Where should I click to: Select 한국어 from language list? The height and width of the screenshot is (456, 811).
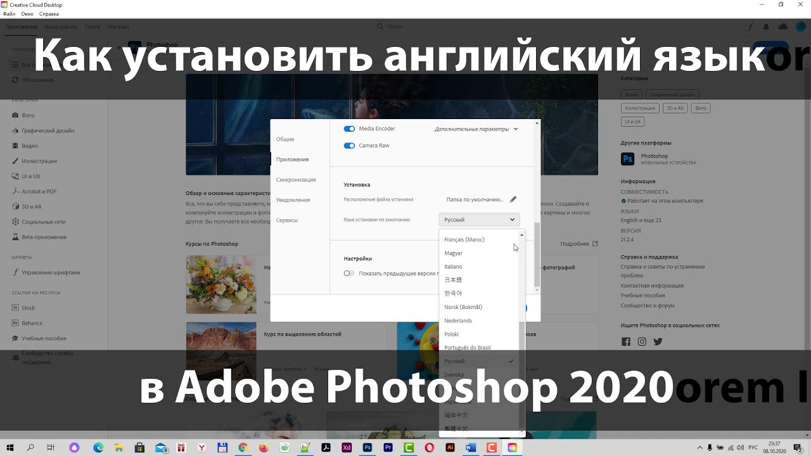(x=454, y=293)
